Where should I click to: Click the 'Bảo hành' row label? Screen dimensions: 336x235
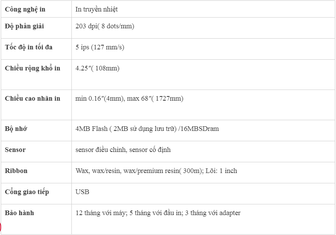tap(20, 213)
